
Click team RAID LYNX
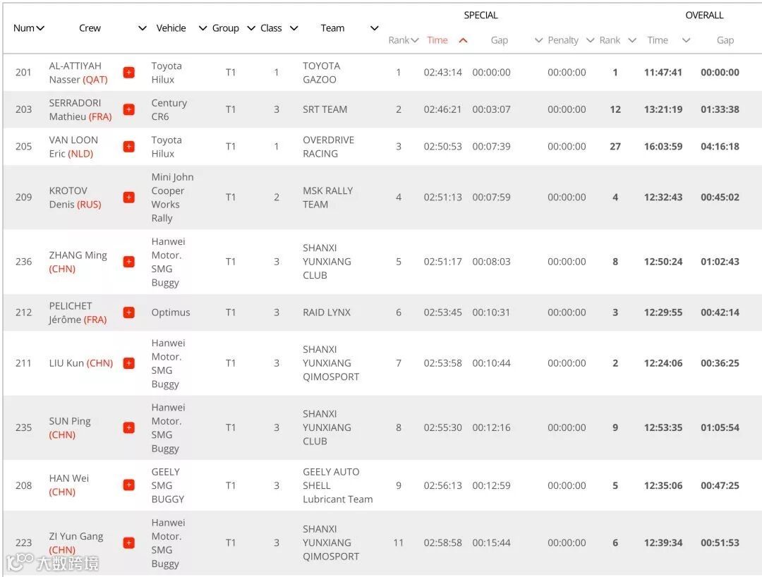pos(327,312)
